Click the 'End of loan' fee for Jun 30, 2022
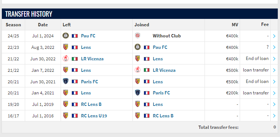The image size is (280, 137). pyautogui.click(x=257, y=59)
